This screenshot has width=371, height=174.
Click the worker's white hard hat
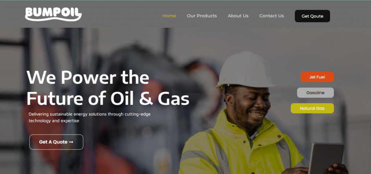click(245, 70)
